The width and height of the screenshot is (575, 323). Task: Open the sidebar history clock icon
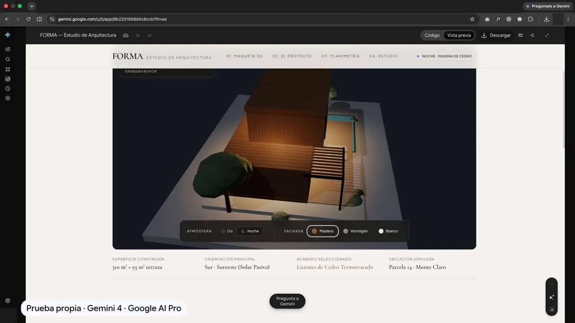pos(8,88)
